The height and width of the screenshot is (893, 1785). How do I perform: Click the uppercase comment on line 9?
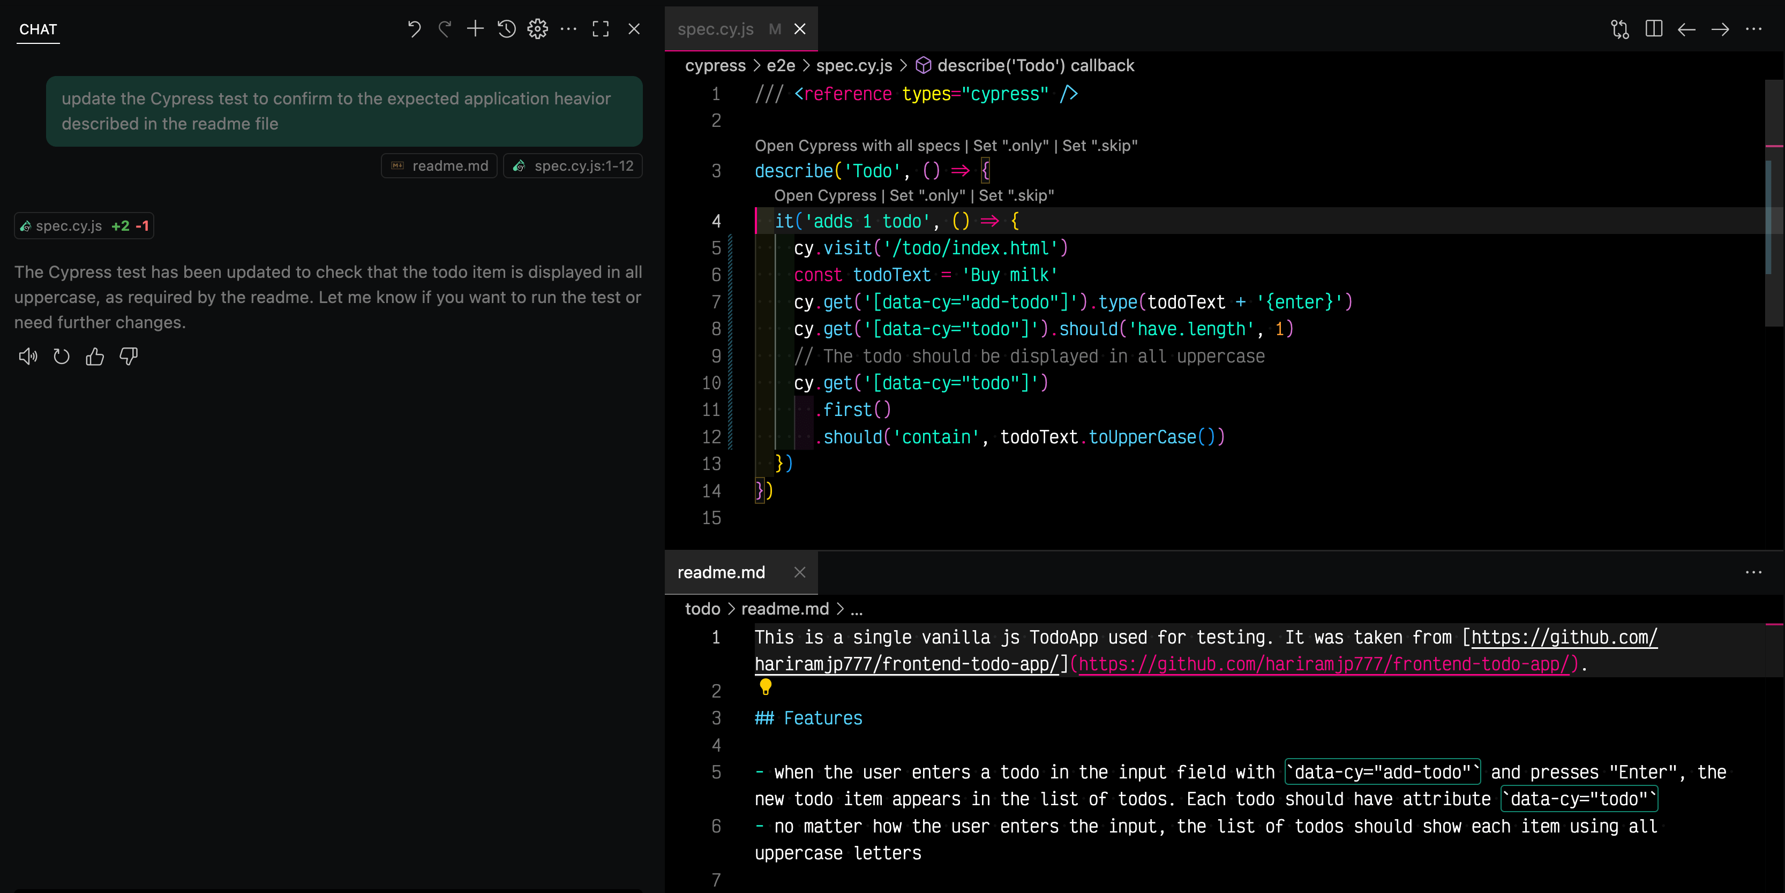1029,357
